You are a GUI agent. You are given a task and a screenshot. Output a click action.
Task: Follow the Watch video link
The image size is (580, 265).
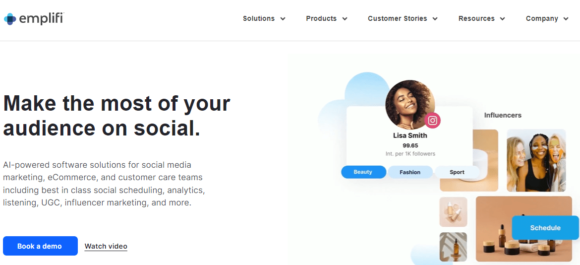coord(106,246)
